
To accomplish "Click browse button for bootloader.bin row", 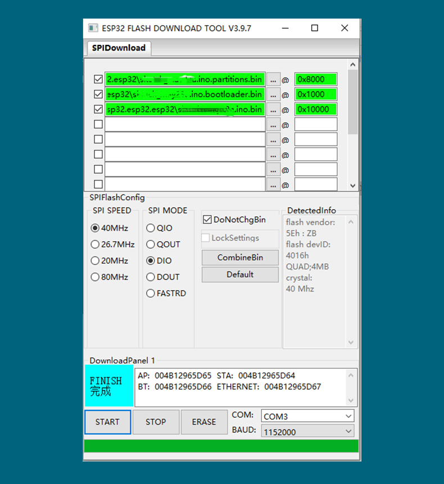I will [273, 94].
